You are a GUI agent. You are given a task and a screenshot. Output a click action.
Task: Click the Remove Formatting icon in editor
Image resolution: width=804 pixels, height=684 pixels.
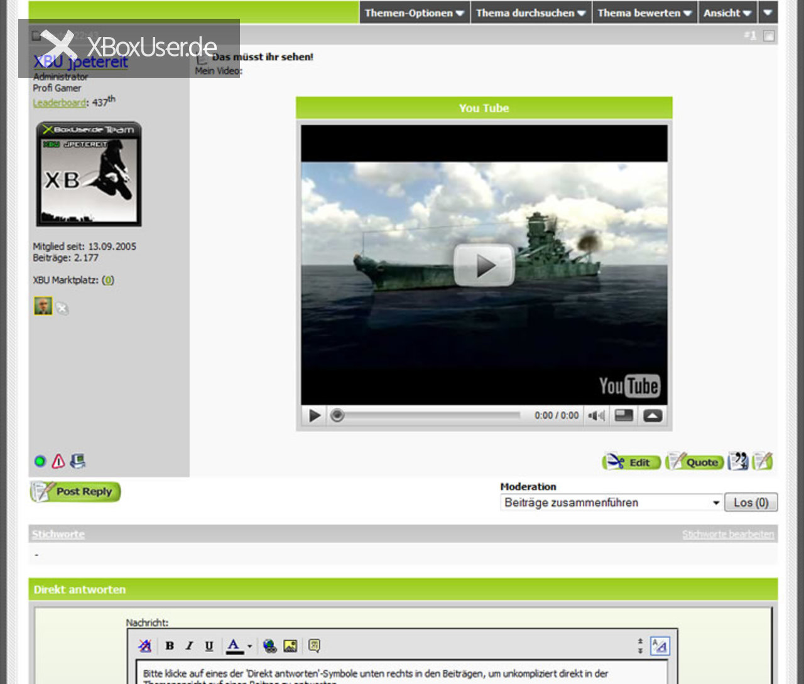point(145,646)
